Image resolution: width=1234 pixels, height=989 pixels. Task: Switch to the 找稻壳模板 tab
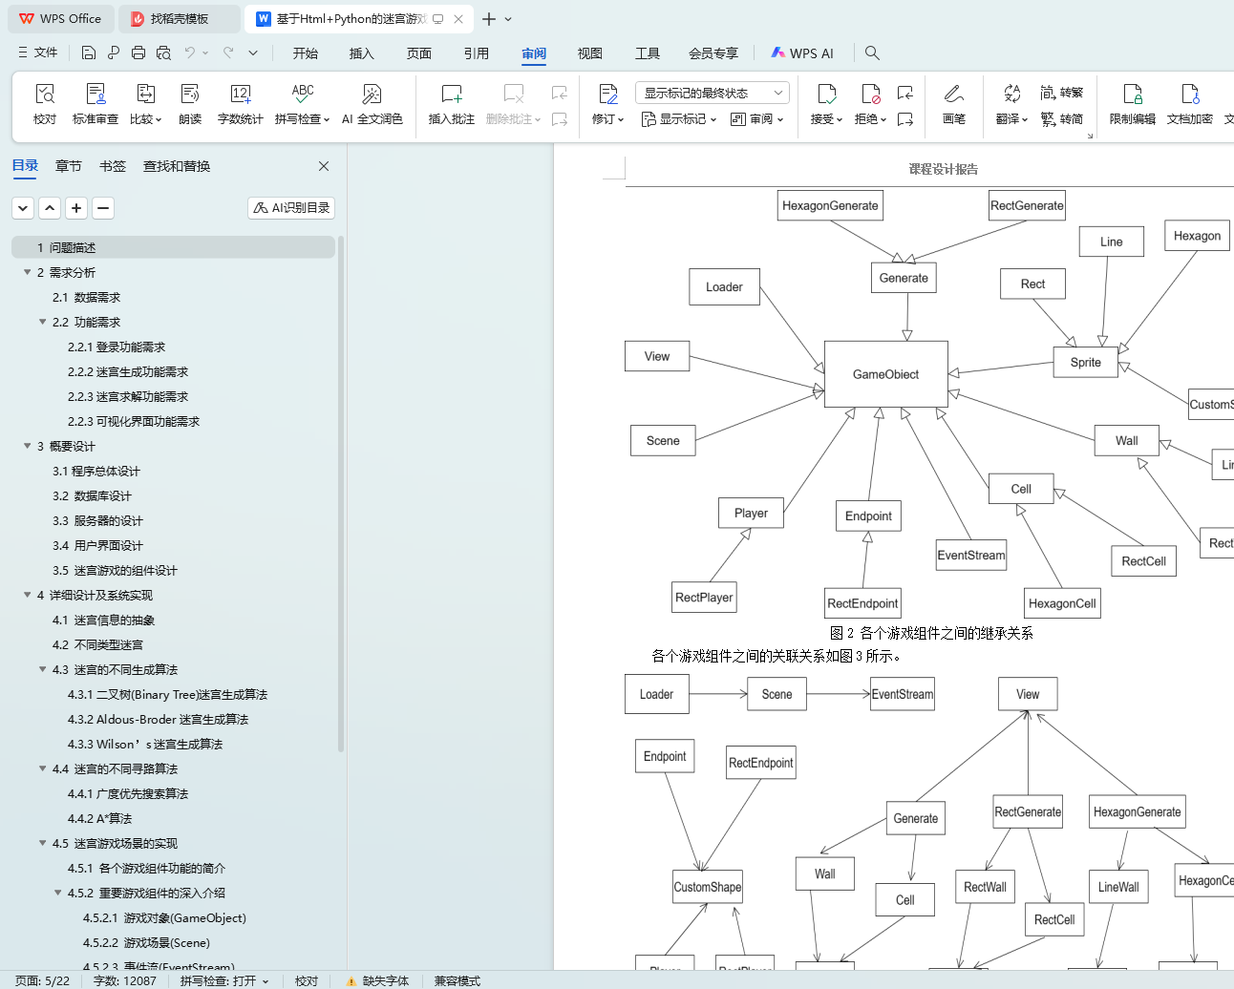click(x=180, y=19)
